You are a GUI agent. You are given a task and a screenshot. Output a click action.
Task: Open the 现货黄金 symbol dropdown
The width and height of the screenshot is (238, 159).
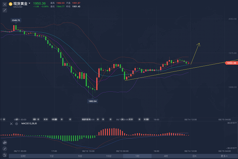(x=29, y=3)
